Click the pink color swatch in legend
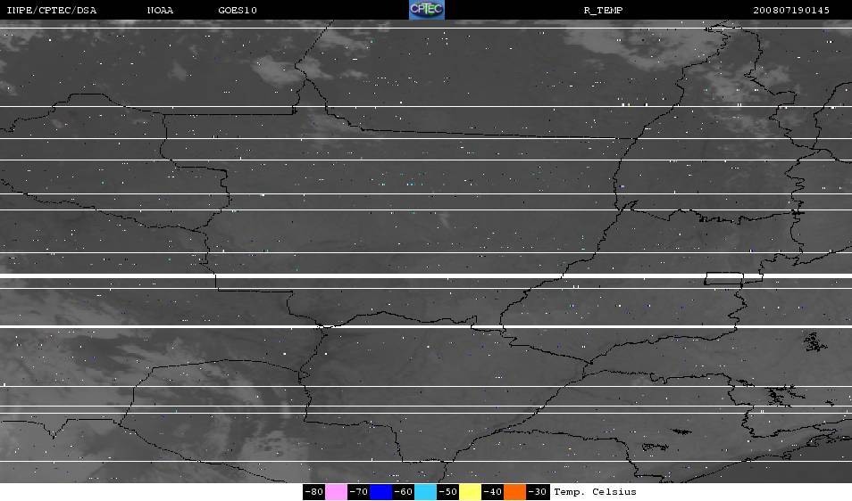 [337, 492]
